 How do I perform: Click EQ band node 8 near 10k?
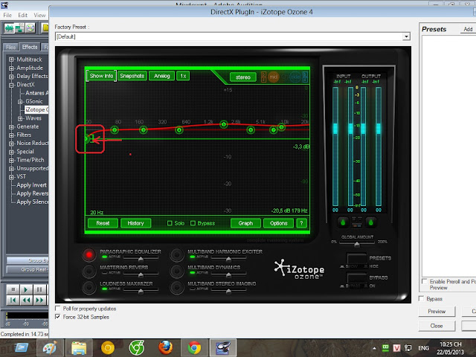click(281, 127)
